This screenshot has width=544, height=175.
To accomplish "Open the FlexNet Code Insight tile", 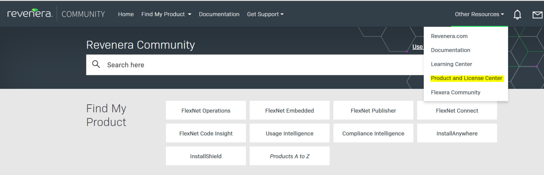I will click(x=206, y=133).
